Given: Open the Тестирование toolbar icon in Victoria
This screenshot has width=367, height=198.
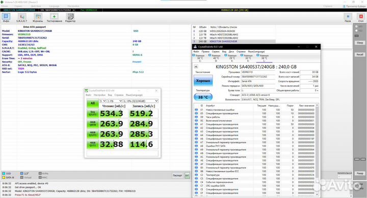Looking at the screenshot, I should click(x=55, y=18).
